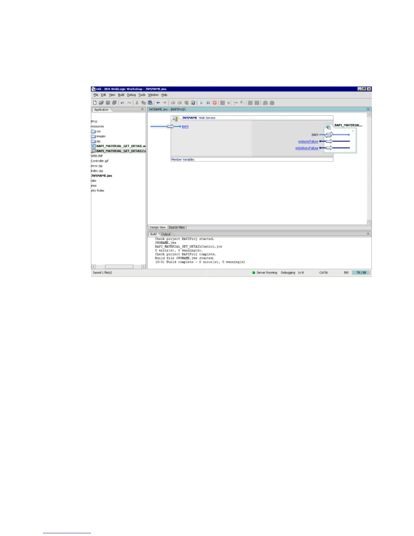Click the Open file toolbar icon
This screenshot has height=536, width=414.
(101, 103)
